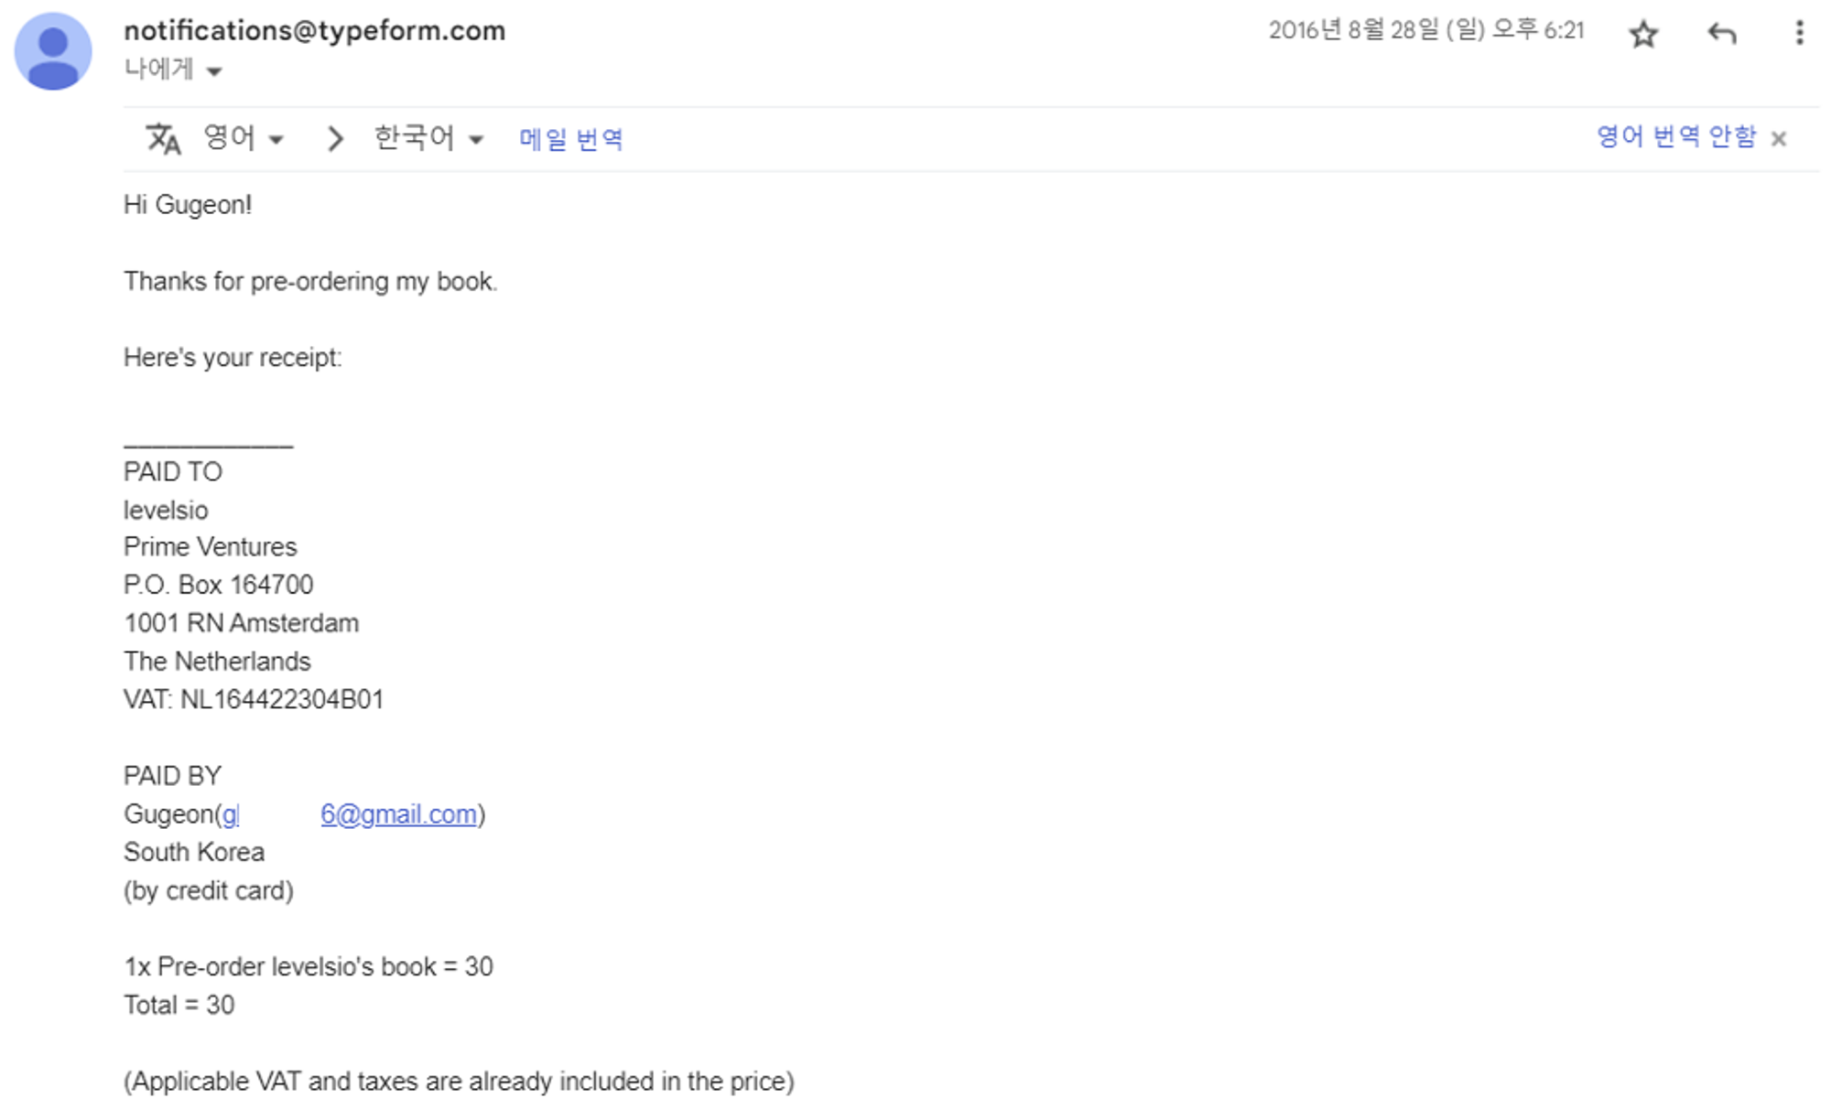Click the arrow between language selectors
The height and width of the screenshot is (1120, 1831).
pos(335,139)
